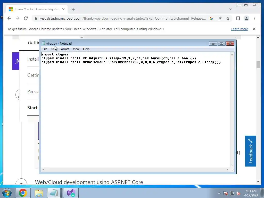Share this page using the share icon

pos(220,18)
